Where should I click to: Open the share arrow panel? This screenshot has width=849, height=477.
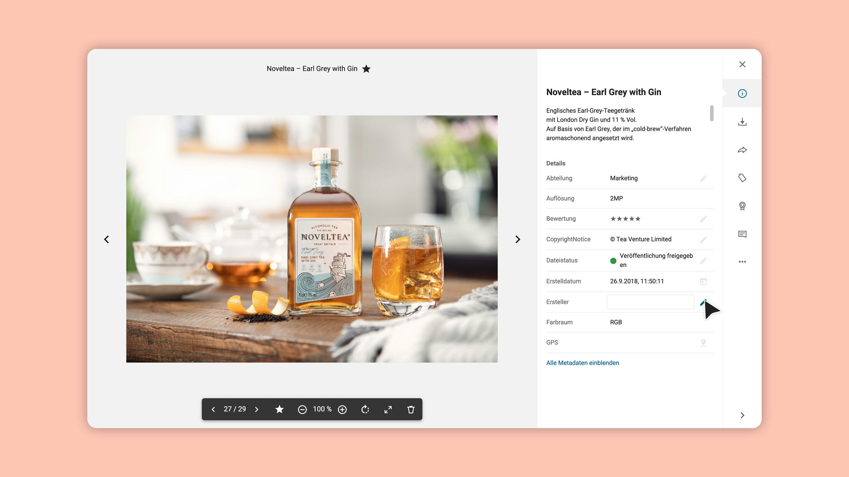[x=742, y=150]
